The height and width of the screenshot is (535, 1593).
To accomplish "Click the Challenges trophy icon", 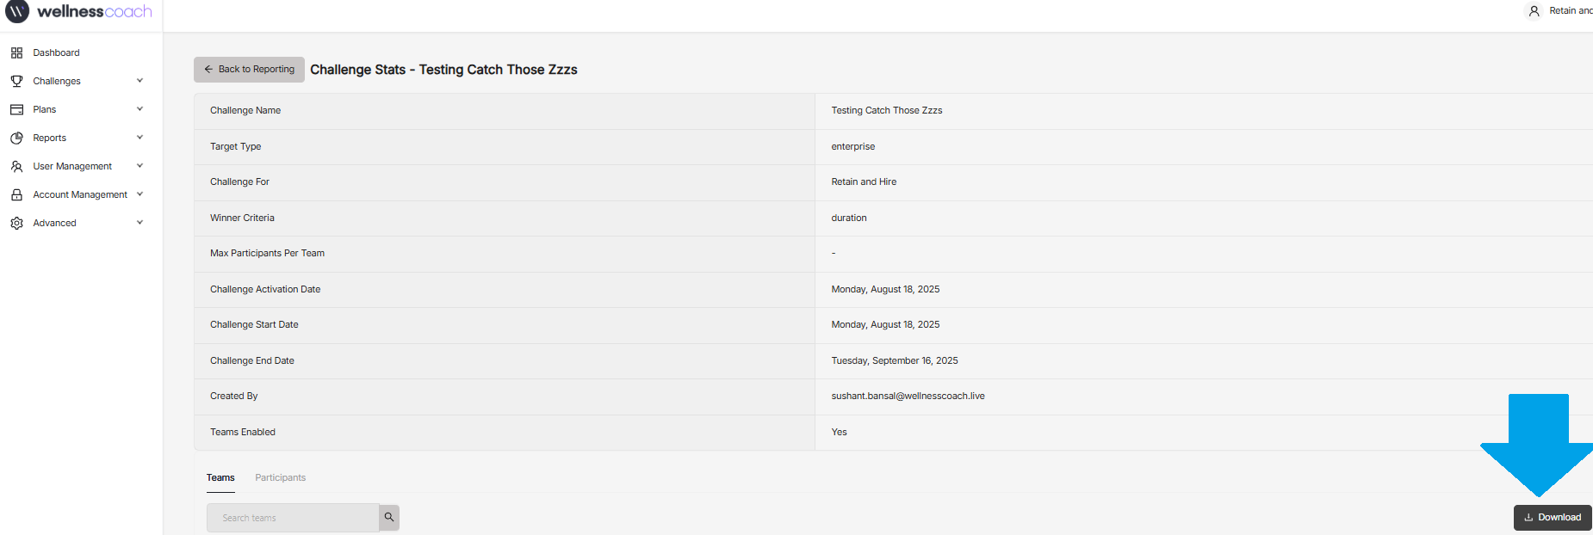I will (16, 82).
